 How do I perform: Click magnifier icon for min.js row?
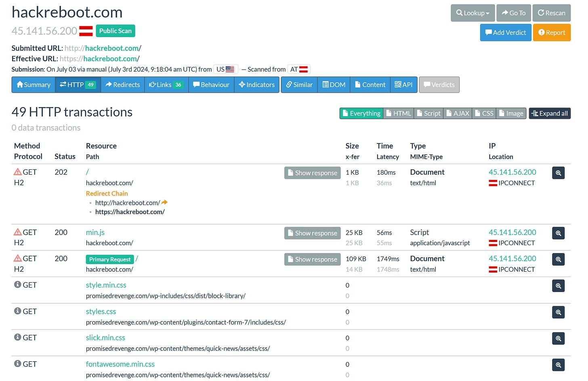558,233
